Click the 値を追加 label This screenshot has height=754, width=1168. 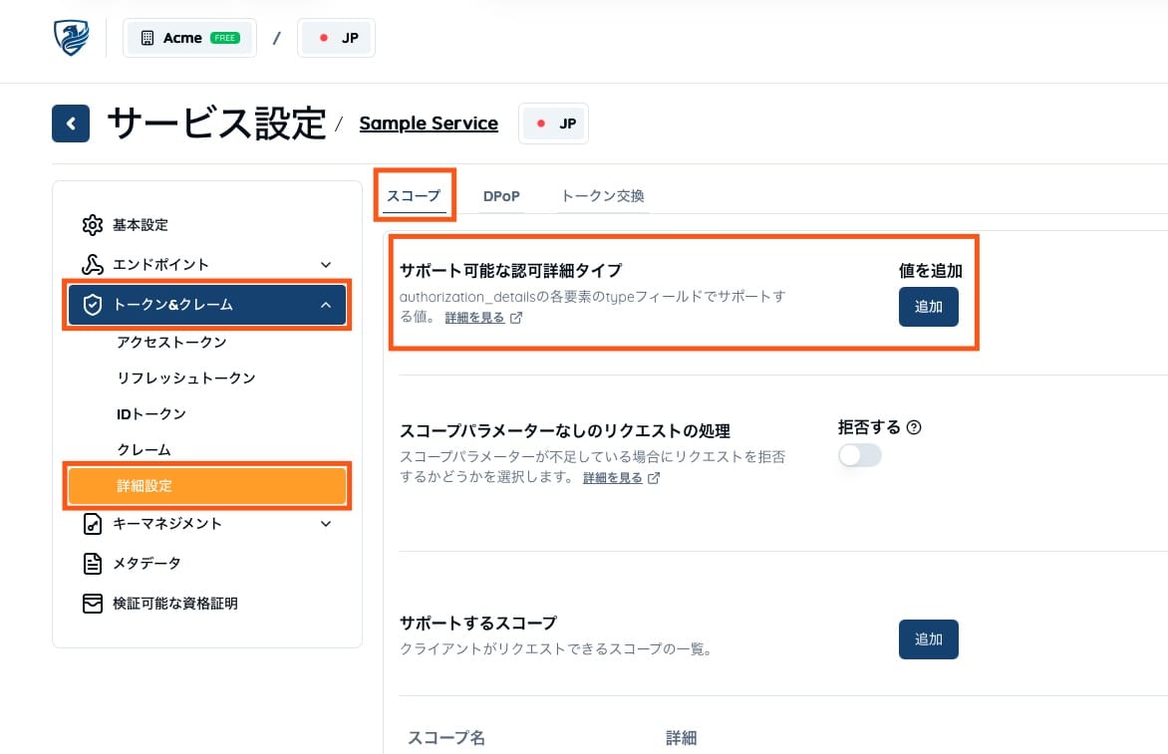[x=931, y=271]
